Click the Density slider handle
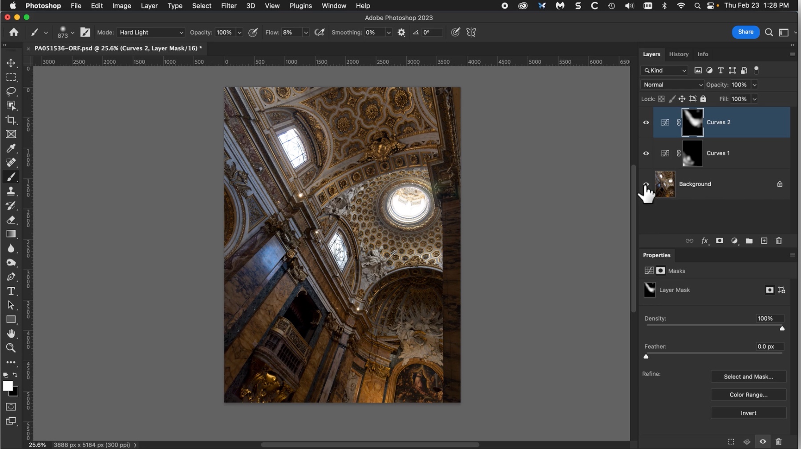The width and height of the screenshot is (801, 449). [782, 328]
